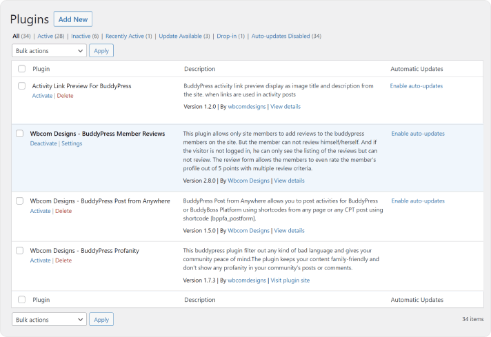Activate the Activity Link Preview plugin
The width and height of the screenshot is (491, 337).
tap(42, 96)
